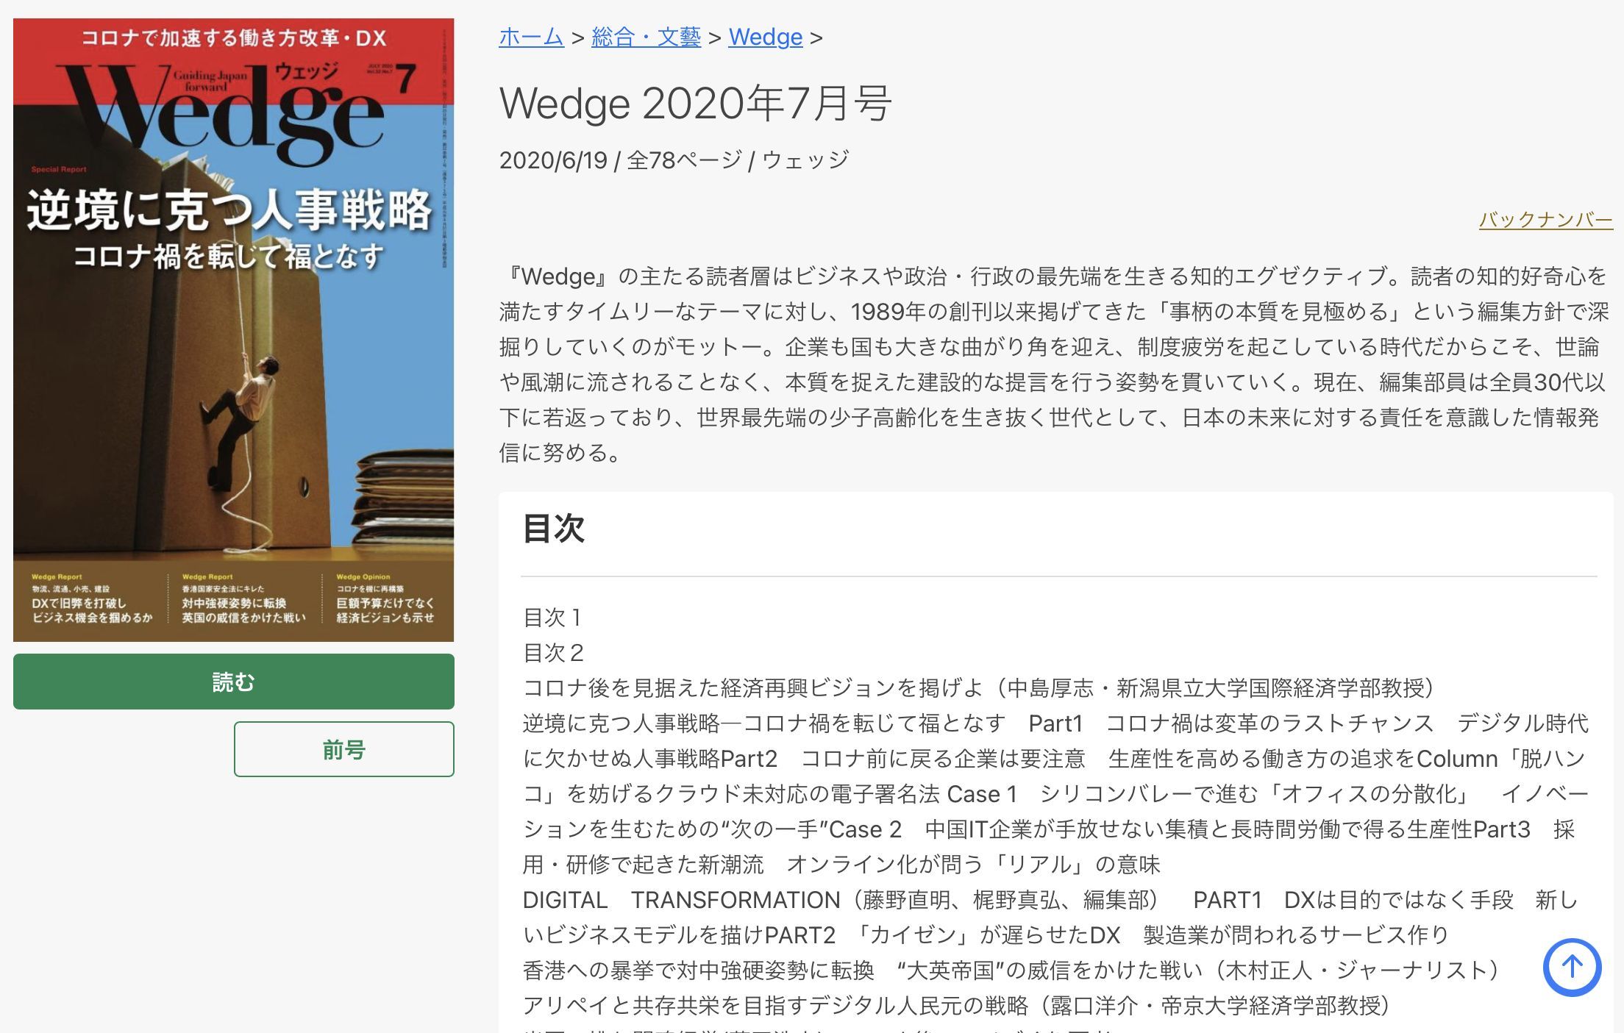The height and width of the screenshot is (1033, 1624).
Task: Click the scroll-to-top arrow icon
Action: (x=1572, y=967)
